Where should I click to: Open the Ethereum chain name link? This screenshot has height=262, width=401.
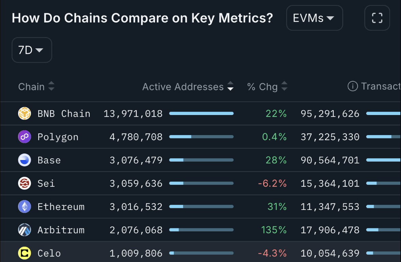point(61,207)
